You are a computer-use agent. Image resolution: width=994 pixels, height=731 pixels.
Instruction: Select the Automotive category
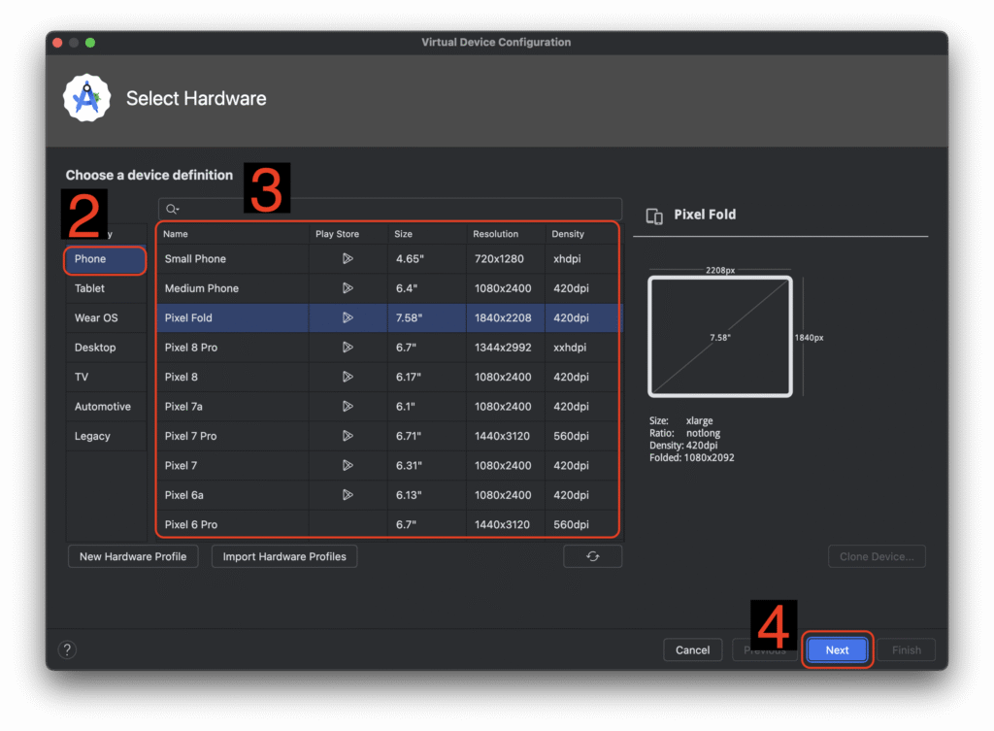pos(105,407)
